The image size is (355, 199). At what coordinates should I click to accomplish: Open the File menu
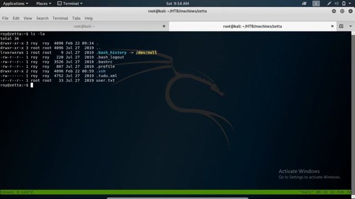pyautogui.click(x=5, y=18)
